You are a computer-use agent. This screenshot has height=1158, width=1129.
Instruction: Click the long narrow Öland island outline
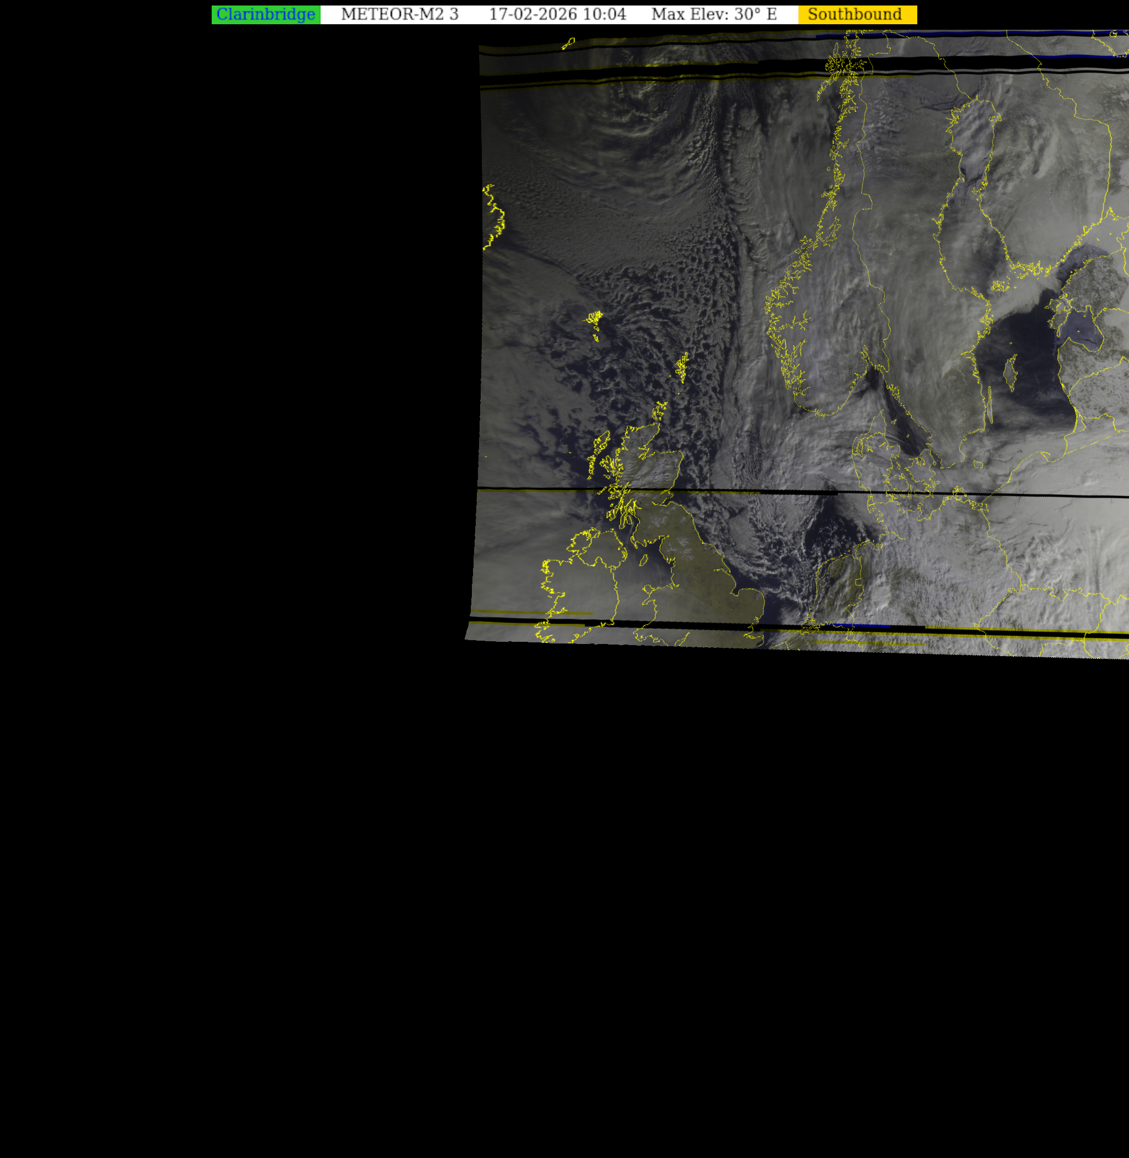tap(990, 406)
